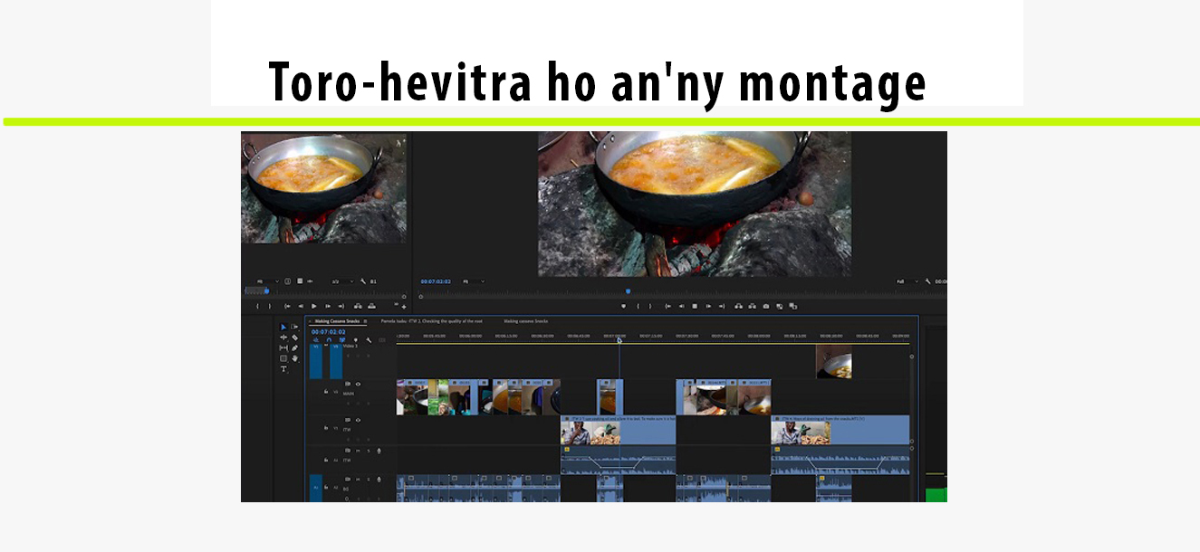Screen dimensions: 1200x552
Task: Step forward one frame in Source monitor
Action: click(x=328, y=306)
